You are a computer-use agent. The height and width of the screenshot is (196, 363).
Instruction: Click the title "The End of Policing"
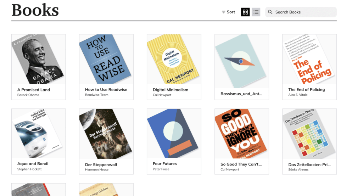coord(307,90)
